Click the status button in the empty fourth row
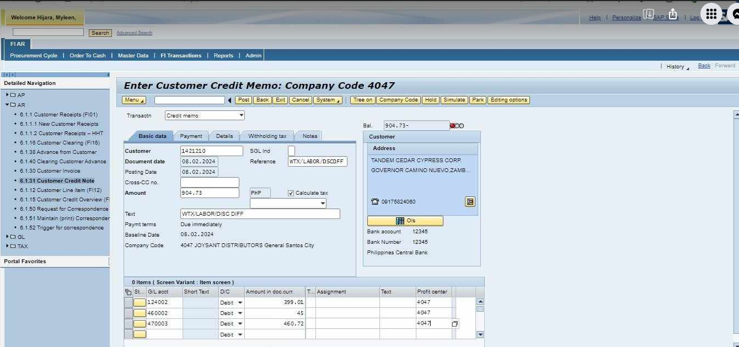The width and height of the screenshot is (739, 347). (x=140, y=334)
